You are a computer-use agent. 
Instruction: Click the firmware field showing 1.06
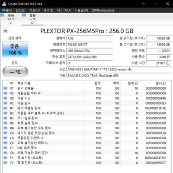[x=90, y=38]
